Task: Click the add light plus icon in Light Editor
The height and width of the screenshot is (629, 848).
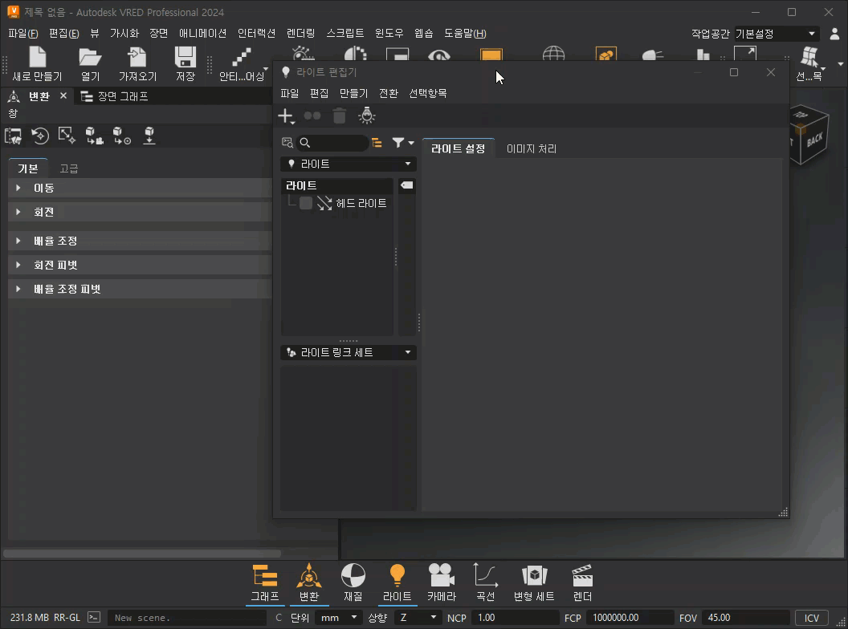Action: pos(286,116)
